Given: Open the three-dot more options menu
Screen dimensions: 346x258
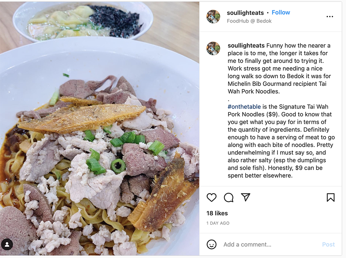Looking at the screenshot, I should pos(330,17).
